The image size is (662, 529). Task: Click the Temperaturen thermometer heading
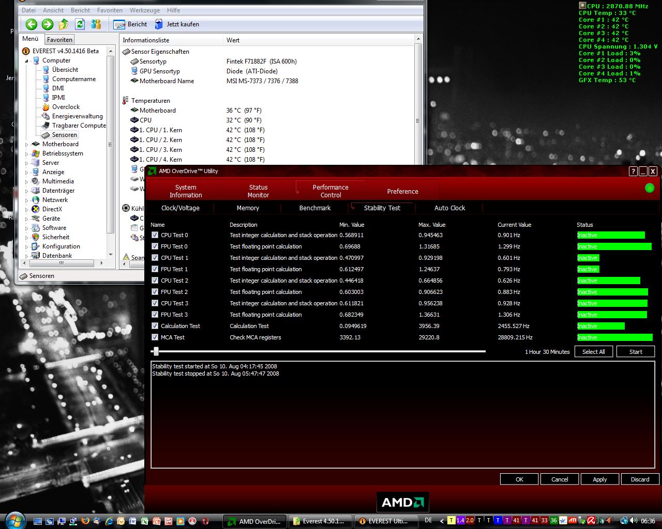(x=145, y=101)
